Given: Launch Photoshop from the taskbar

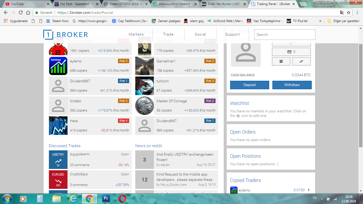Looking at the screenshot, I should click(x=106, y=198).
